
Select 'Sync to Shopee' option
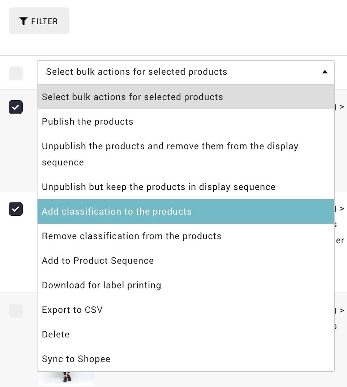pyautogui.click(x=185, y=359)
